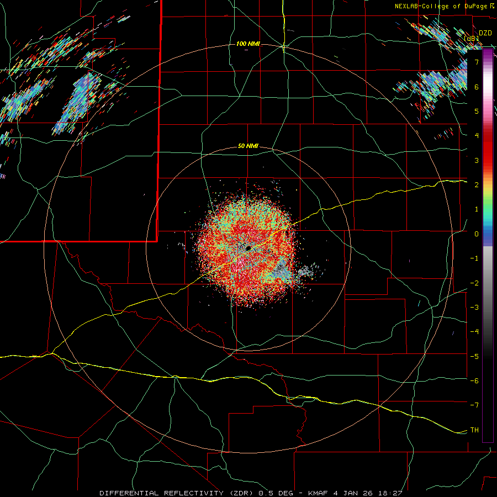This screenshot has height=497, width=497.
Task: Pick the white-pink segment of color bar
Action: click(x=488, y=86)
